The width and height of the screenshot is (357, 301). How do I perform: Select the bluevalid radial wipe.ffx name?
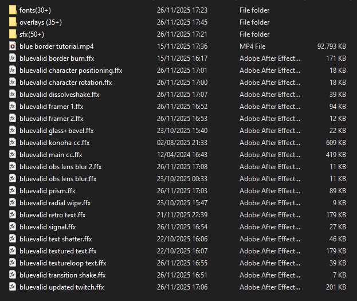(55, 202)
